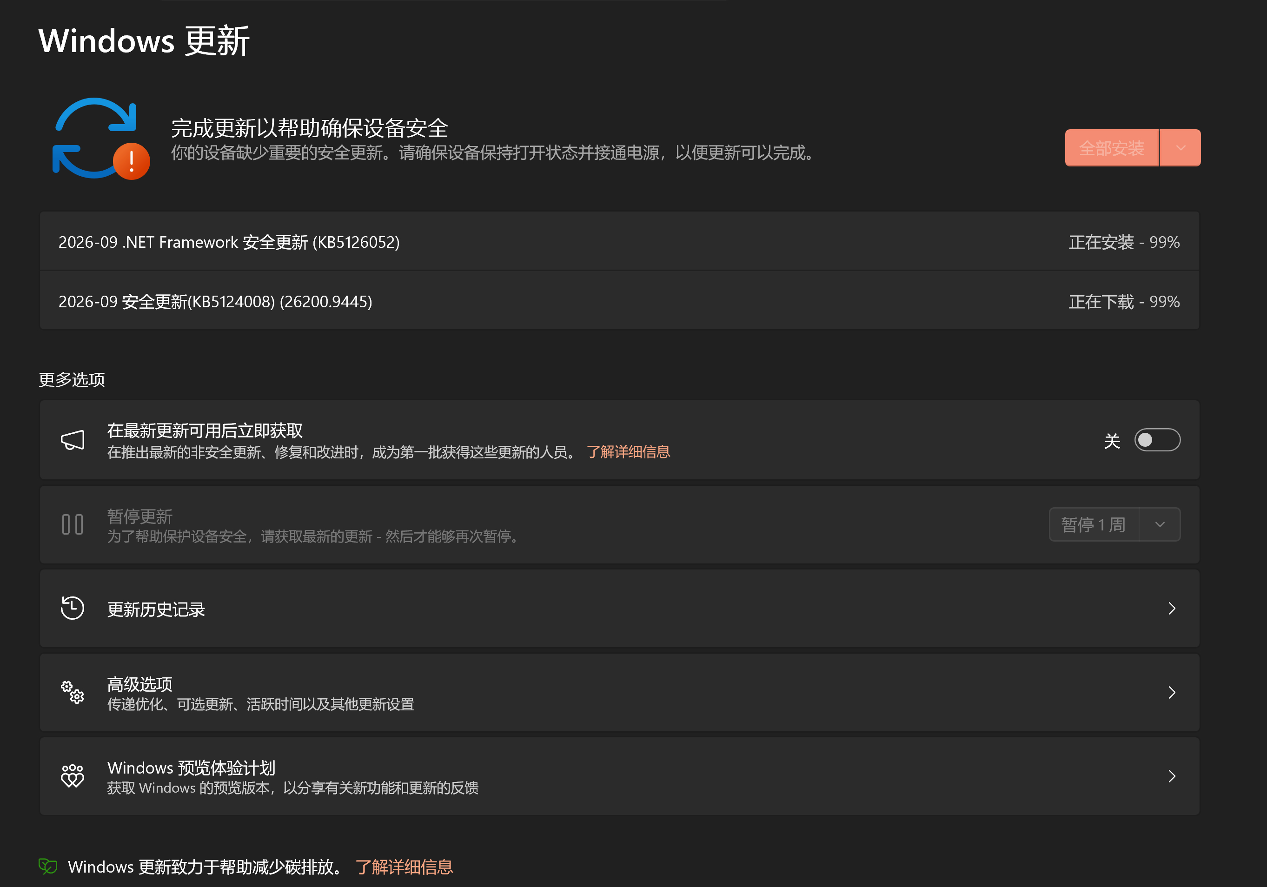Click the Windows 预览体验计划 title text
This screenshot has height=887, width=1267.
point(191,768)
